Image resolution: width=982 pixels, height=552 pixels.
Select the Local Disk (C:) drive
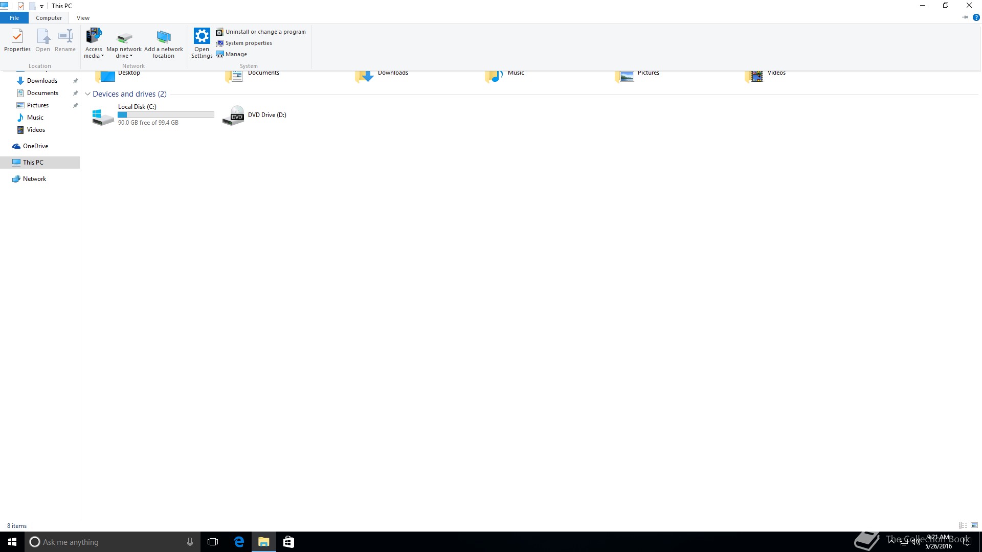[x=137, y=107]
